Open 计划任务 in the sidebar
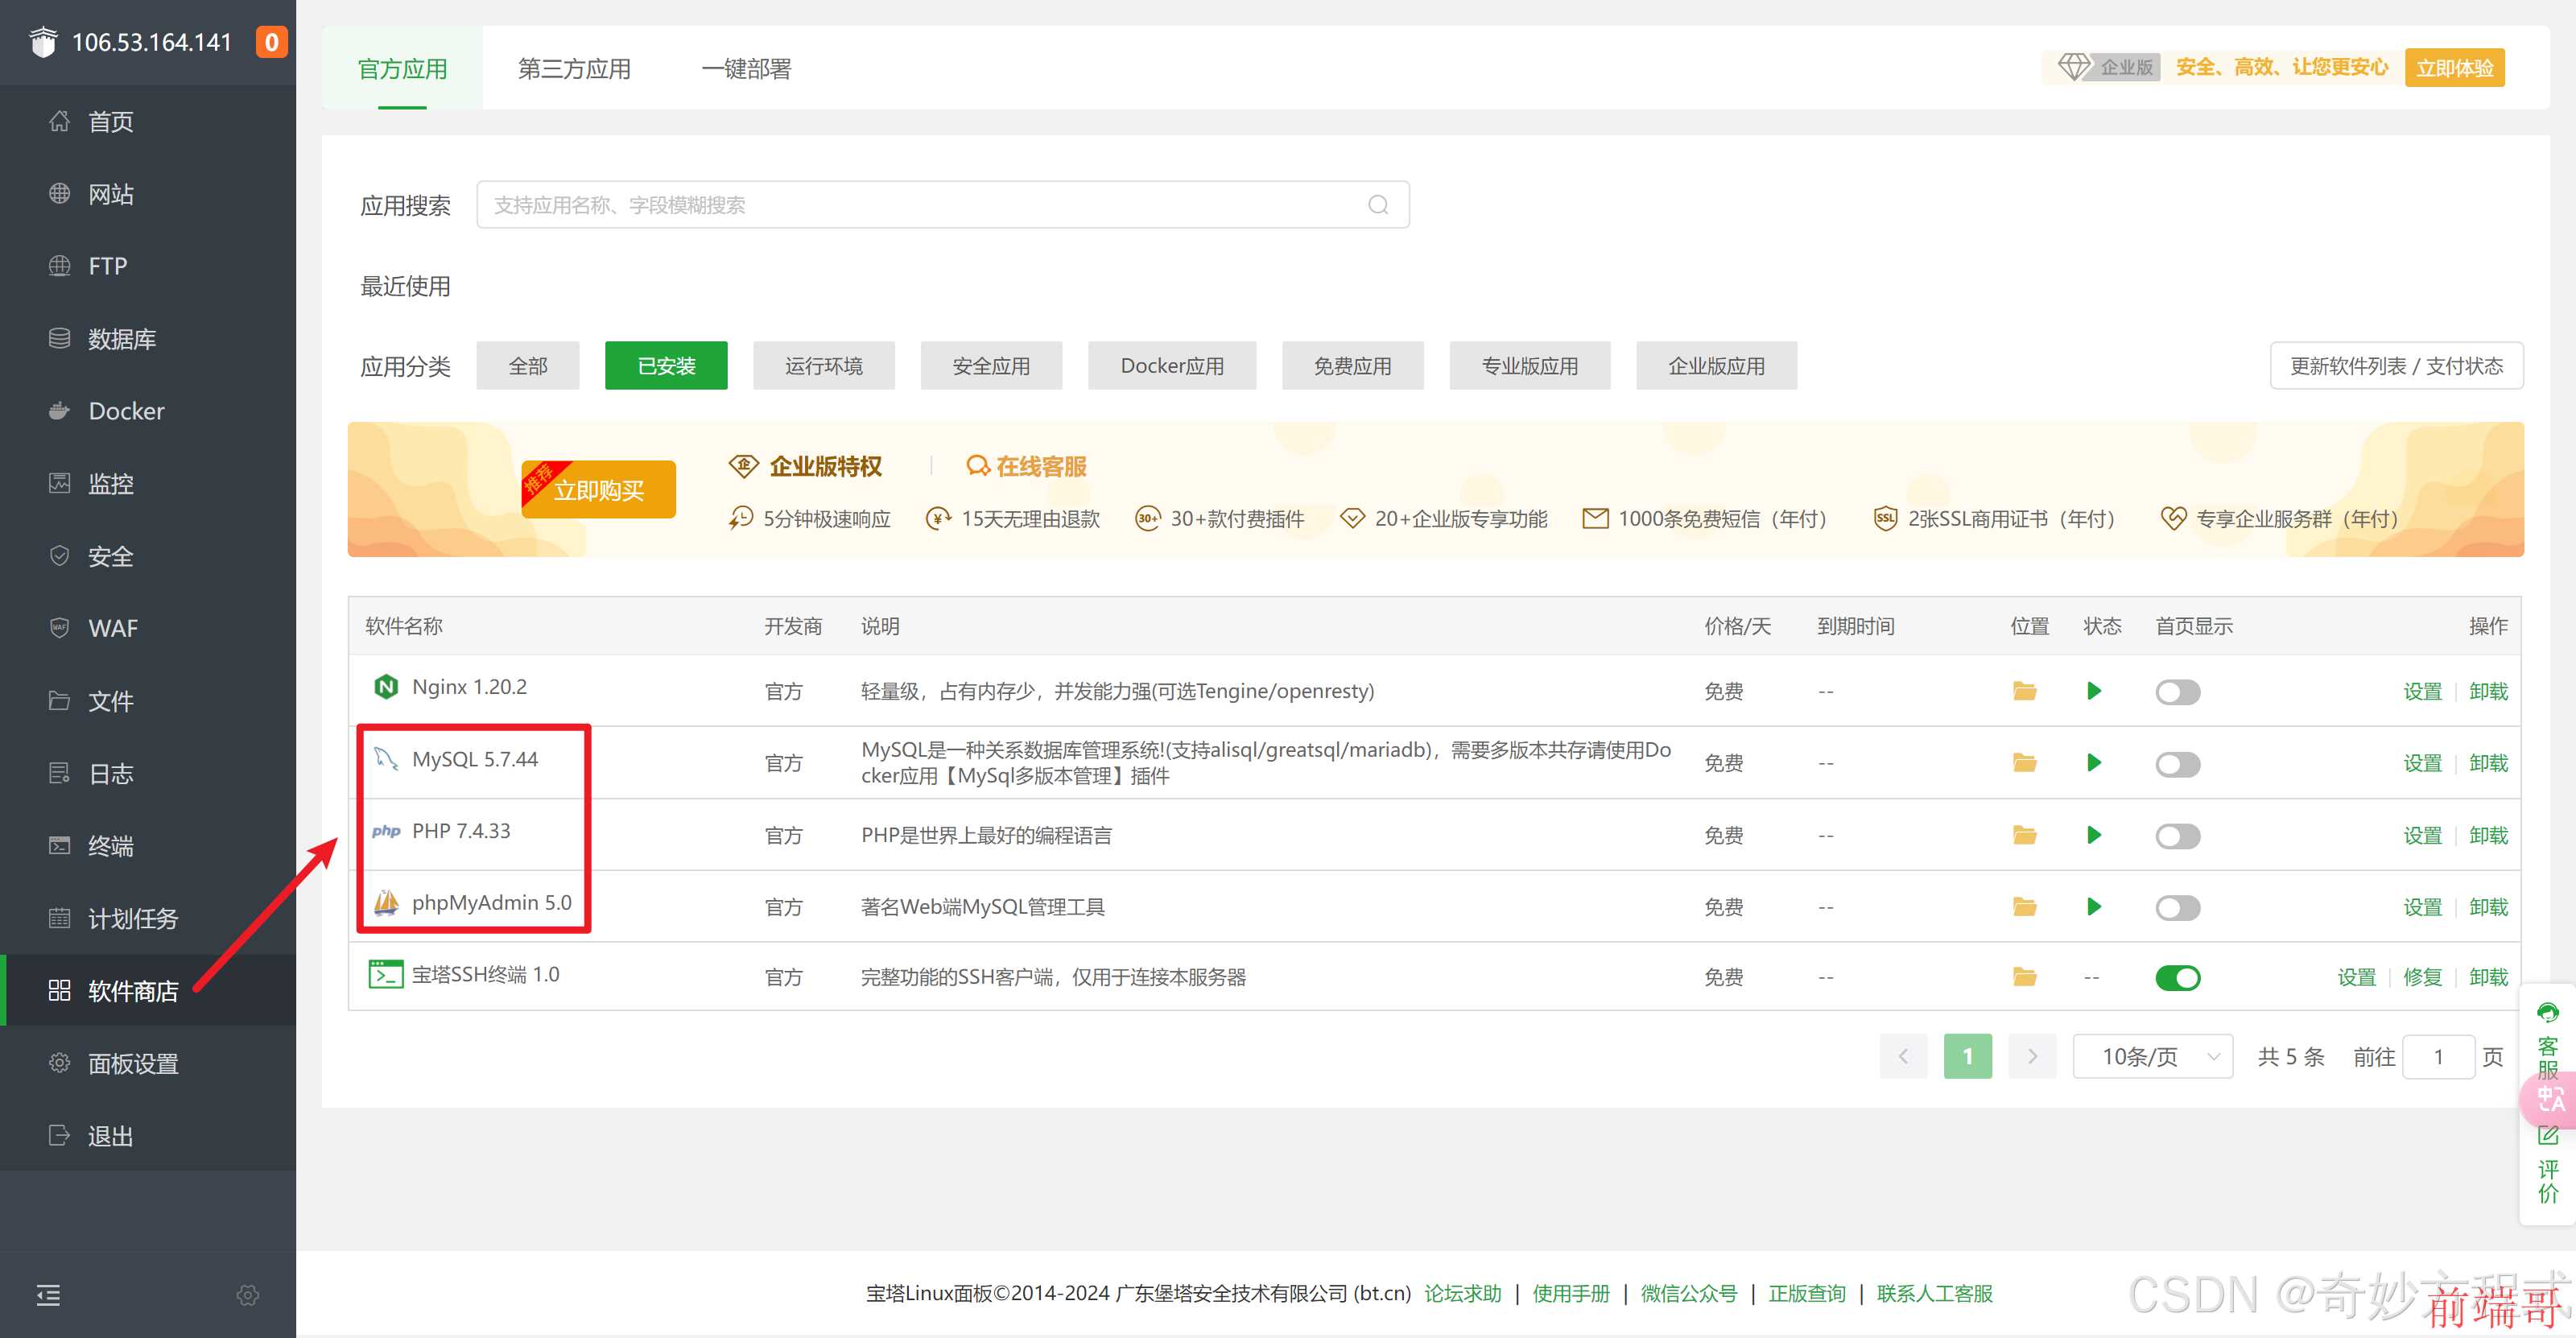Screen dimensions: 2576x1338 pyautogui.click(x=148, y=919)
